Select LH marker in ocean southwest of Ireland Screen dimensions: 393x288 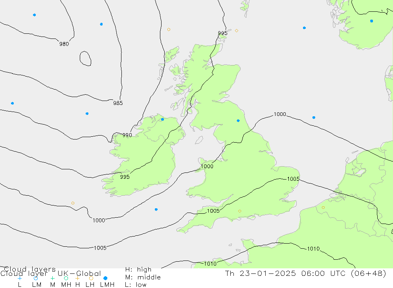click(x=73, y=203)
